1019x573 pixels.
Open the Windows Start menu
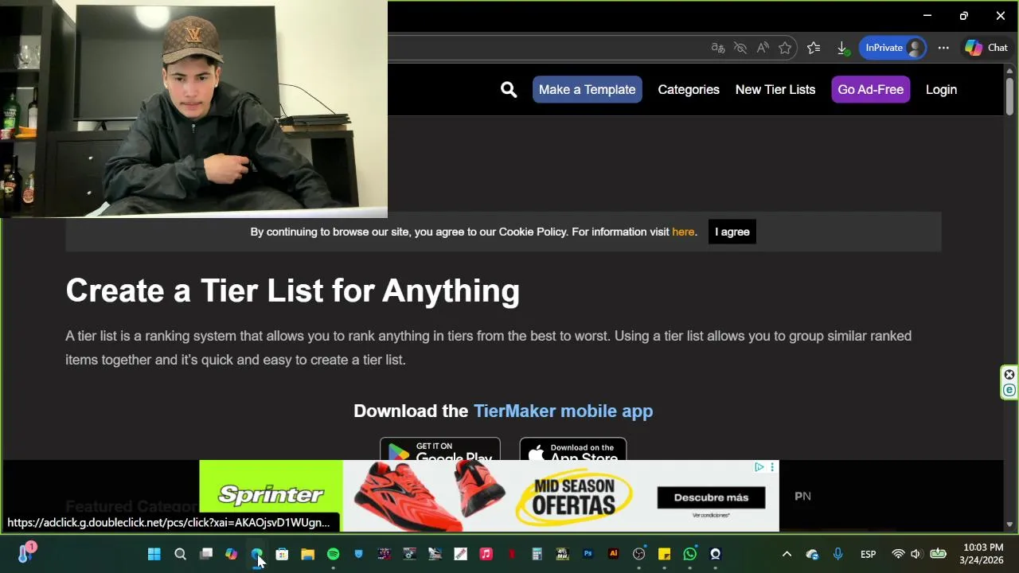pos(154,554)
